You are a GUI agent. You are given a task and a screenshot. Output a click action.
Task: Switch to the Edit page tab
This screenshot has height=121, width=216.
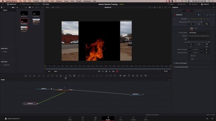pyautogui.click(x=95, y=118)
